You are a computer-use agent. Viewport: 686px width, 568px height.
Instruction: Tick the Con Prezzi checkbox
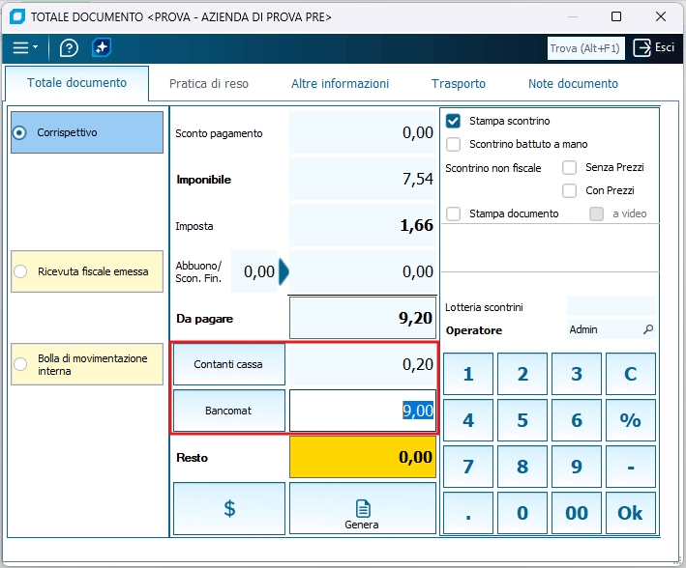[x=569, y=190]
